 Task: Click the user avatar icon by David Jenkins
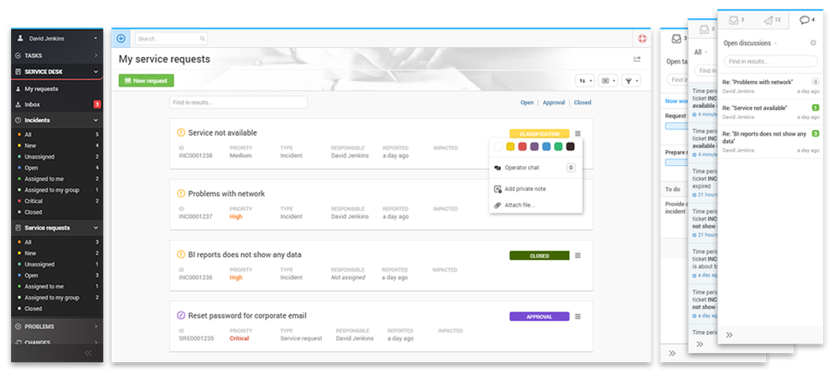[20, 39]
